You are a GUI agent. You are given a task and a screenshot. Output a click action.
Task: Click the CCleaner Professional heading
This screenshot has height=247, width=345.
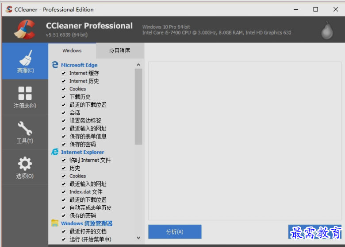tap(89, 26)
